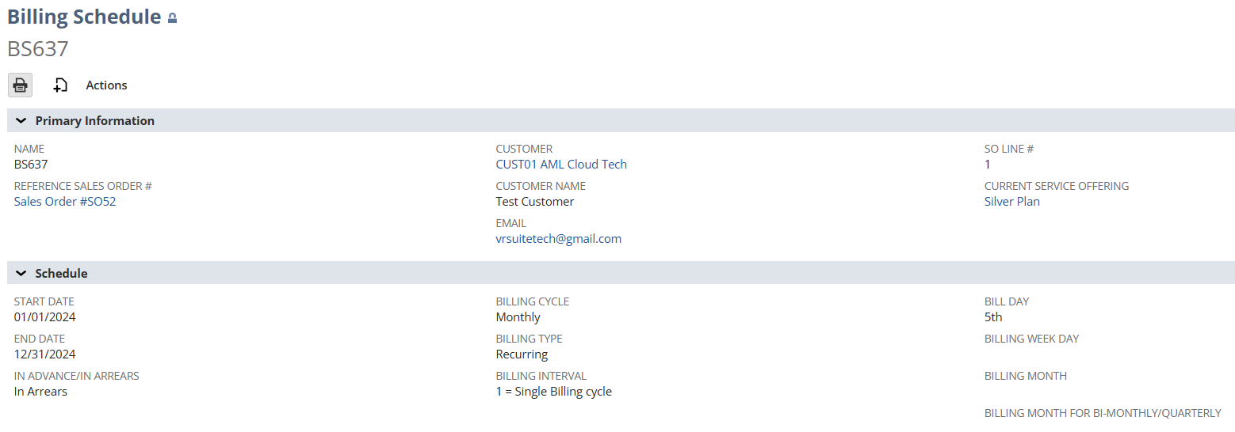Click the End Date value 12/31/2024
Screen dimensions: 1235x432
tap(45, 354)
